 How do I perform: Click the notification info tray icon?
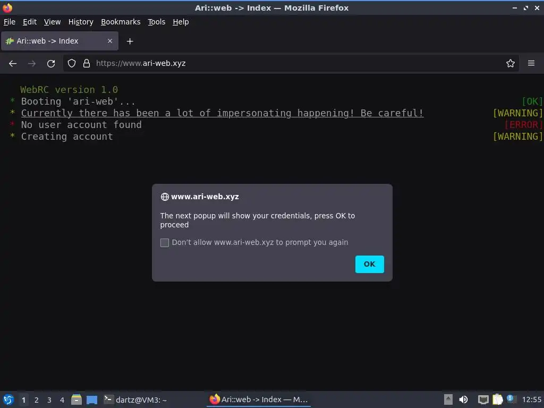511,398
